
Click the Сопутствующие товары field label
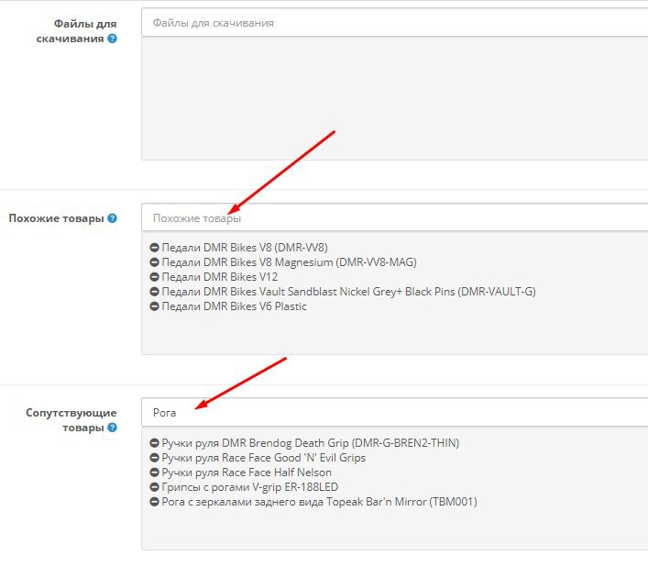pyautogui.click(x=71, y=420)
